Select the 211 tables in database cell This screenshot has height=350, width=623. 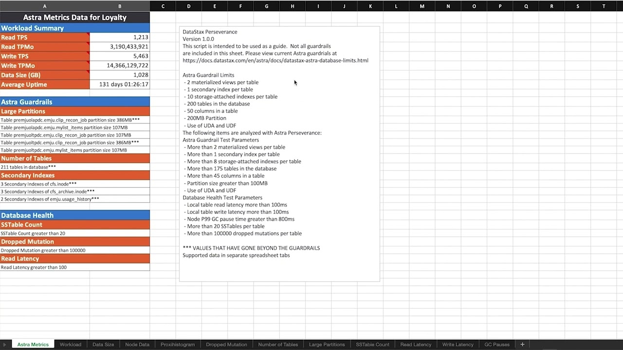coord(75,167)
